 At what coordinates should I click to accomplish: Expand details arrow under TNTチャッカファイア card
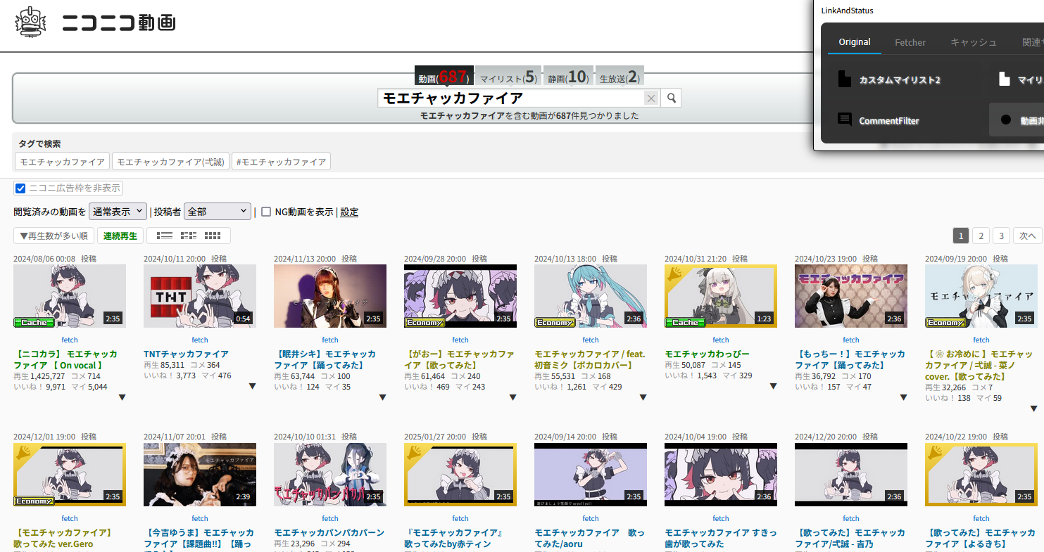click(252, 386)
